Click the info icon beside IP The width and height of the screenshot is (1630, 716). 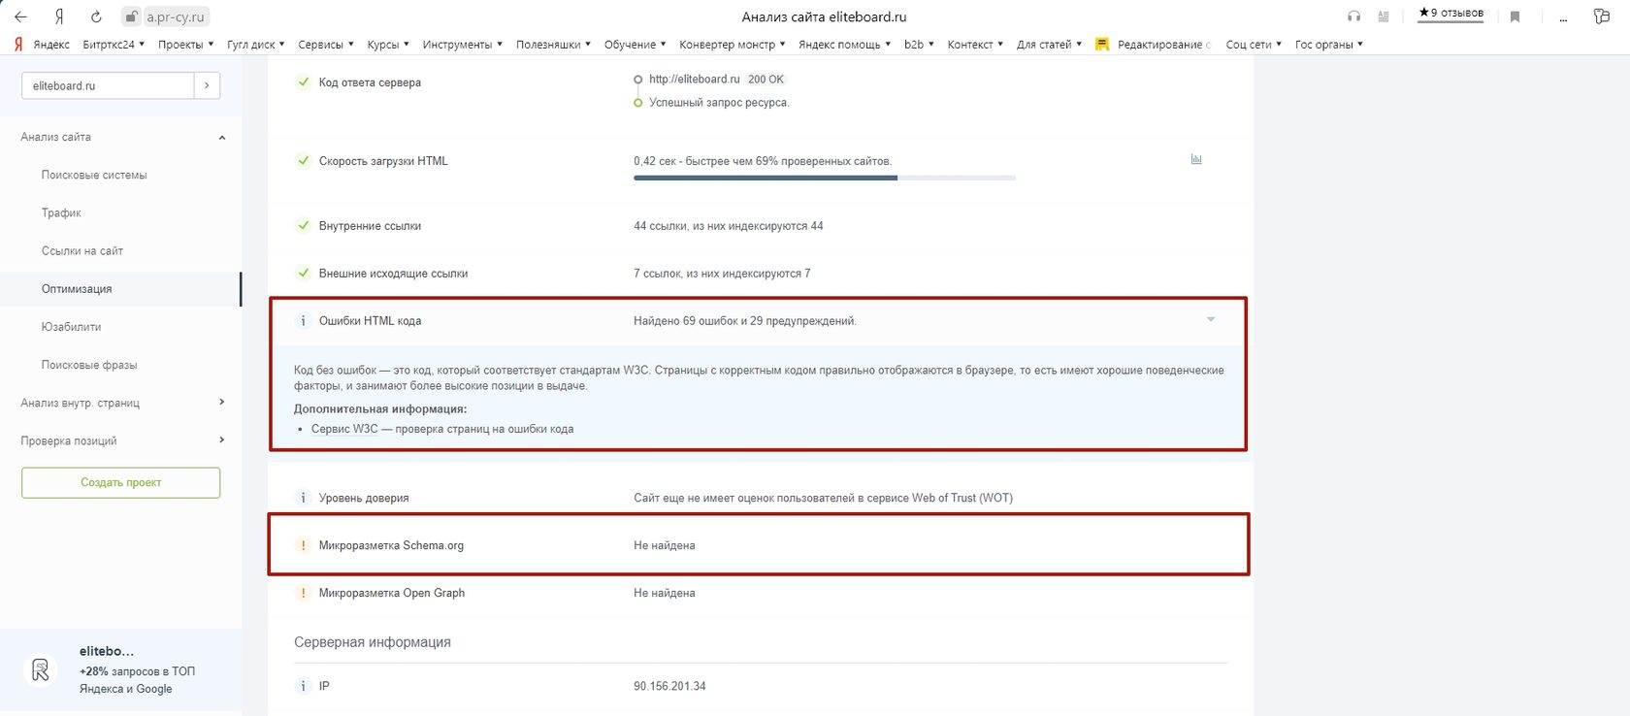[303, 686]
